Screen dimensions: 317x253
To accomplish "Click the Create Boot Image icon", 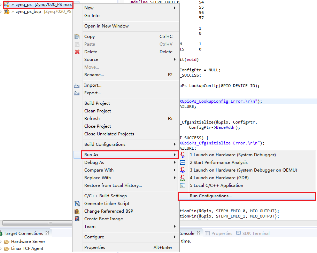I will [x=77, y=219].
